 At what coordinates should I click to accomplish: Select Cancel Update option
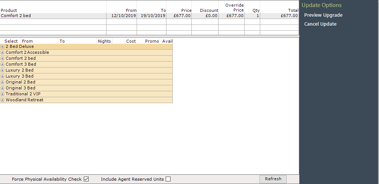[x=320, y=24]
